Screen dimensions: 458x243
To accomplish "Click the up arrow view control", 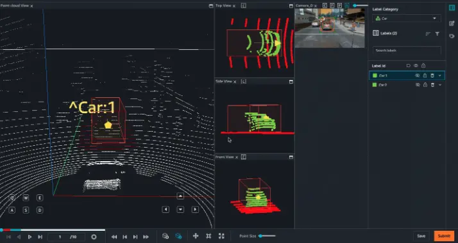I will 180,196.
